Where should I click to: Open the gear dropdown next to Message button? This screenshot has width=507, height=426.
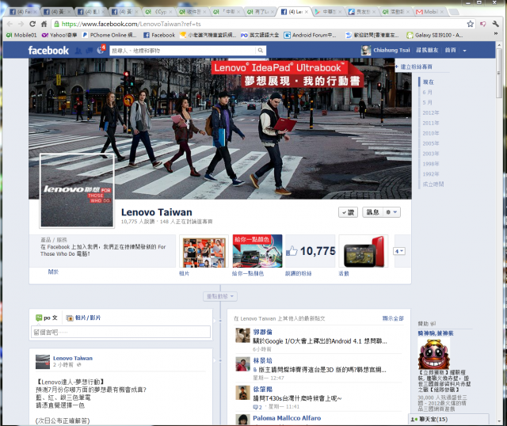391,212
